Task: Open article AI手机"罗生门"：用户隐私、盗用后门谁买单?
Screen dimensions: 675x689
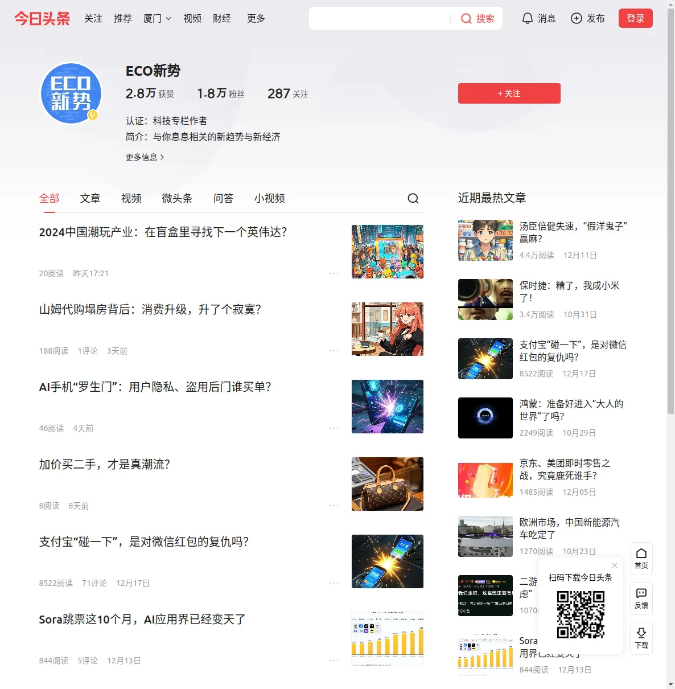Action: pyautogui.click(x=155, y=387)
